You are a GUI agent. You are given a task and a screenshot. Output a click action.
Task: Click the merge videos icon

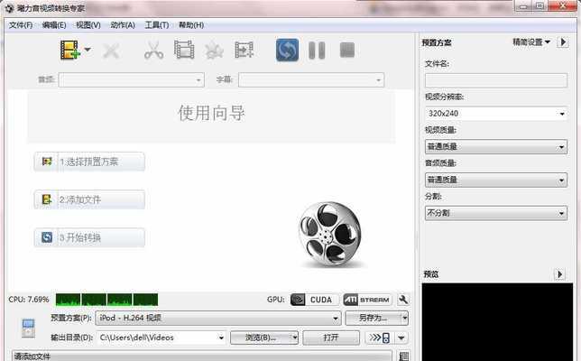(244, 50)
